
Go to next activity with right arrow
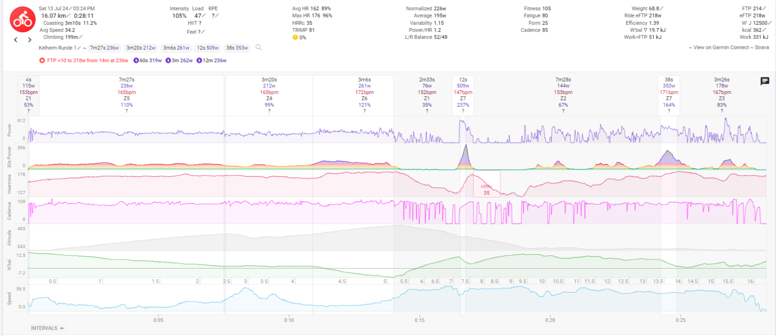point(30,40)
